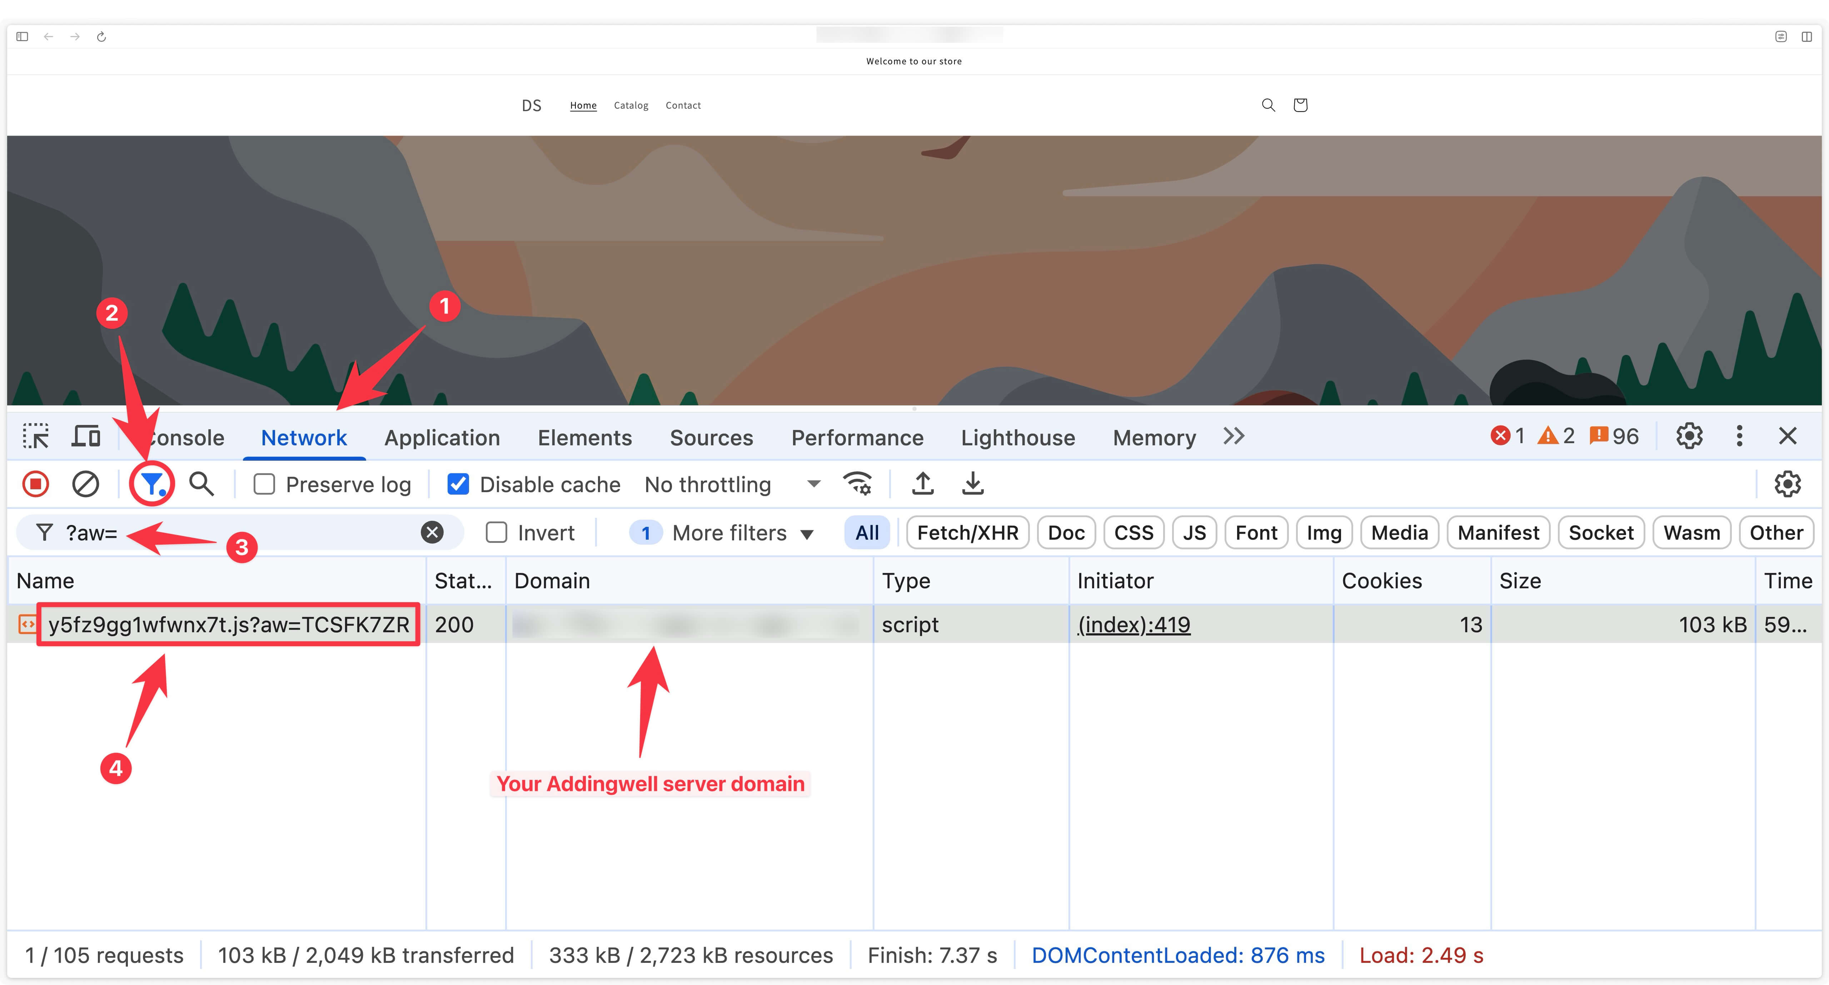
Task: Open the store shopping cart icon
Action: point(1300,105)
